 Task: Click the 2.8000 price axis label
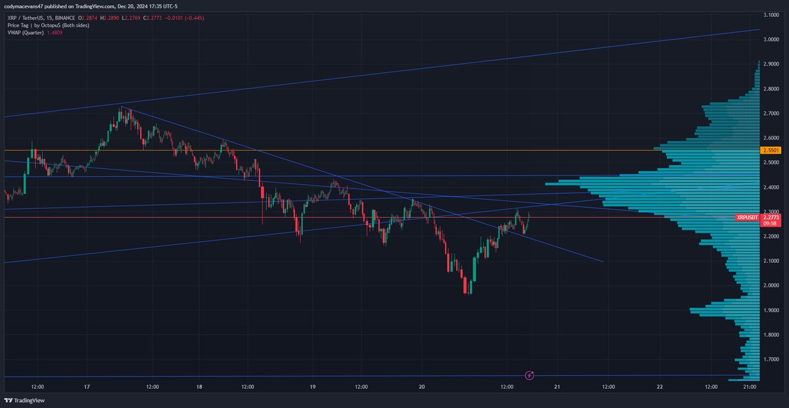pos(772,89)
